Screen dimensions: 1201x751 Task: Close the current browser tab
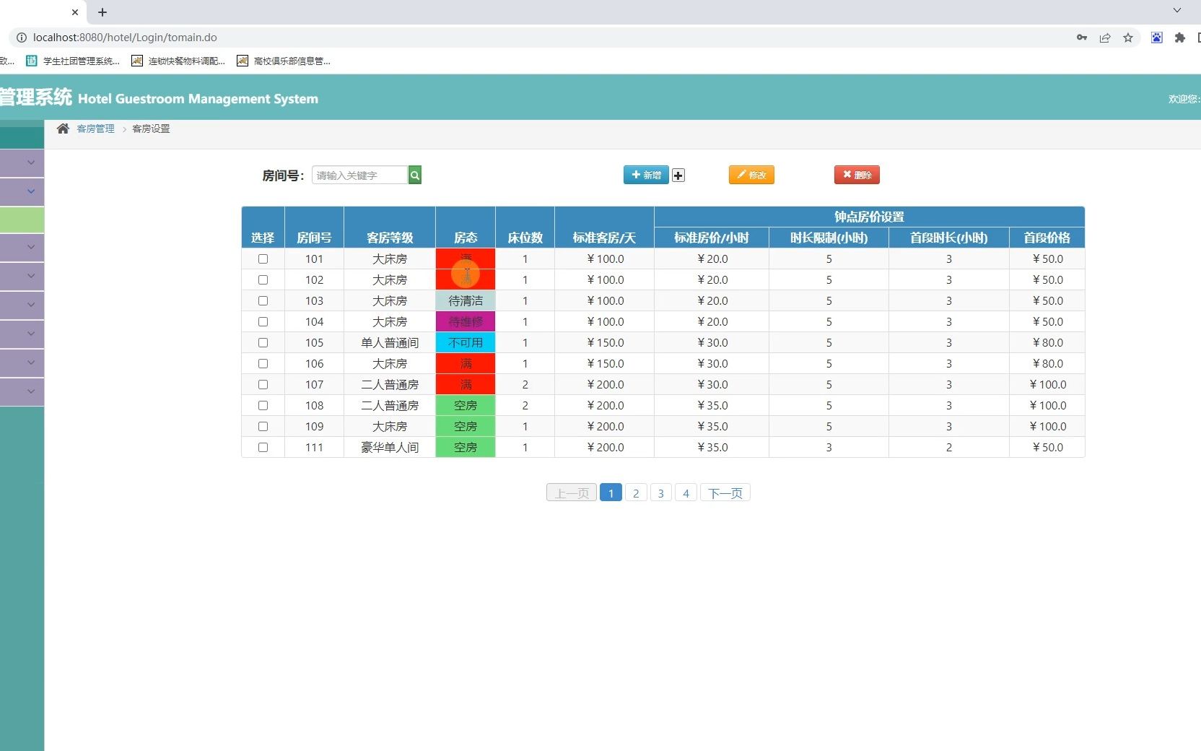(x=75, y=12)
